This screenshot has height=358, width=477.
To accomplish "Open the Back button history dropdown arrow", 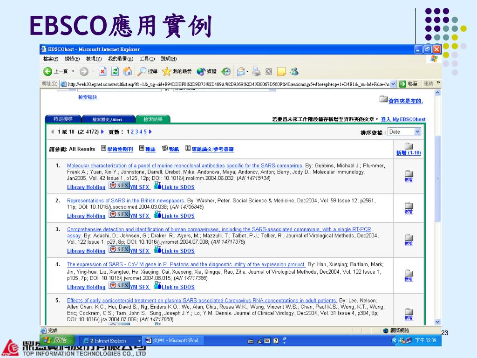I will pyautogui.click(x=73, y=71).
